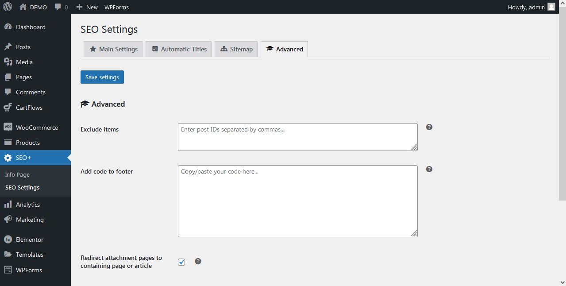Click the scrollbar down arrow
This screenshot has width=566, height=286.
pyautogui.click(x=562, y=282)
